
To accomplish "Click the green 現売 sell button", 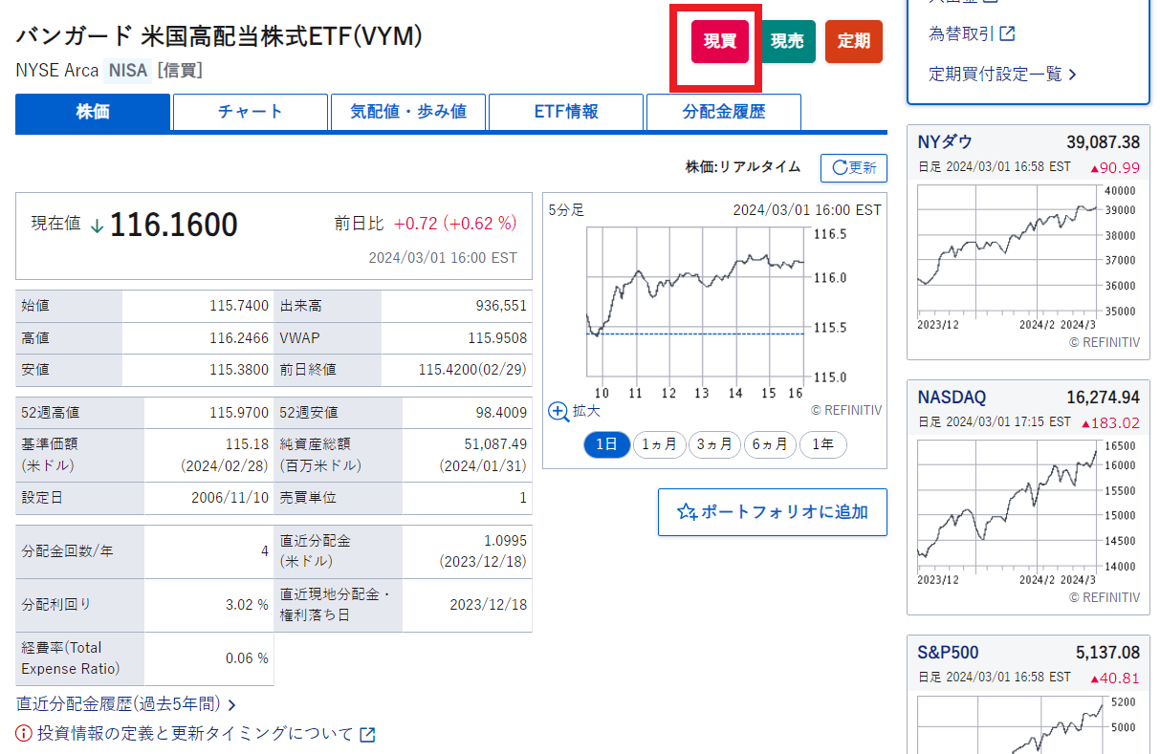I will 787,42.
